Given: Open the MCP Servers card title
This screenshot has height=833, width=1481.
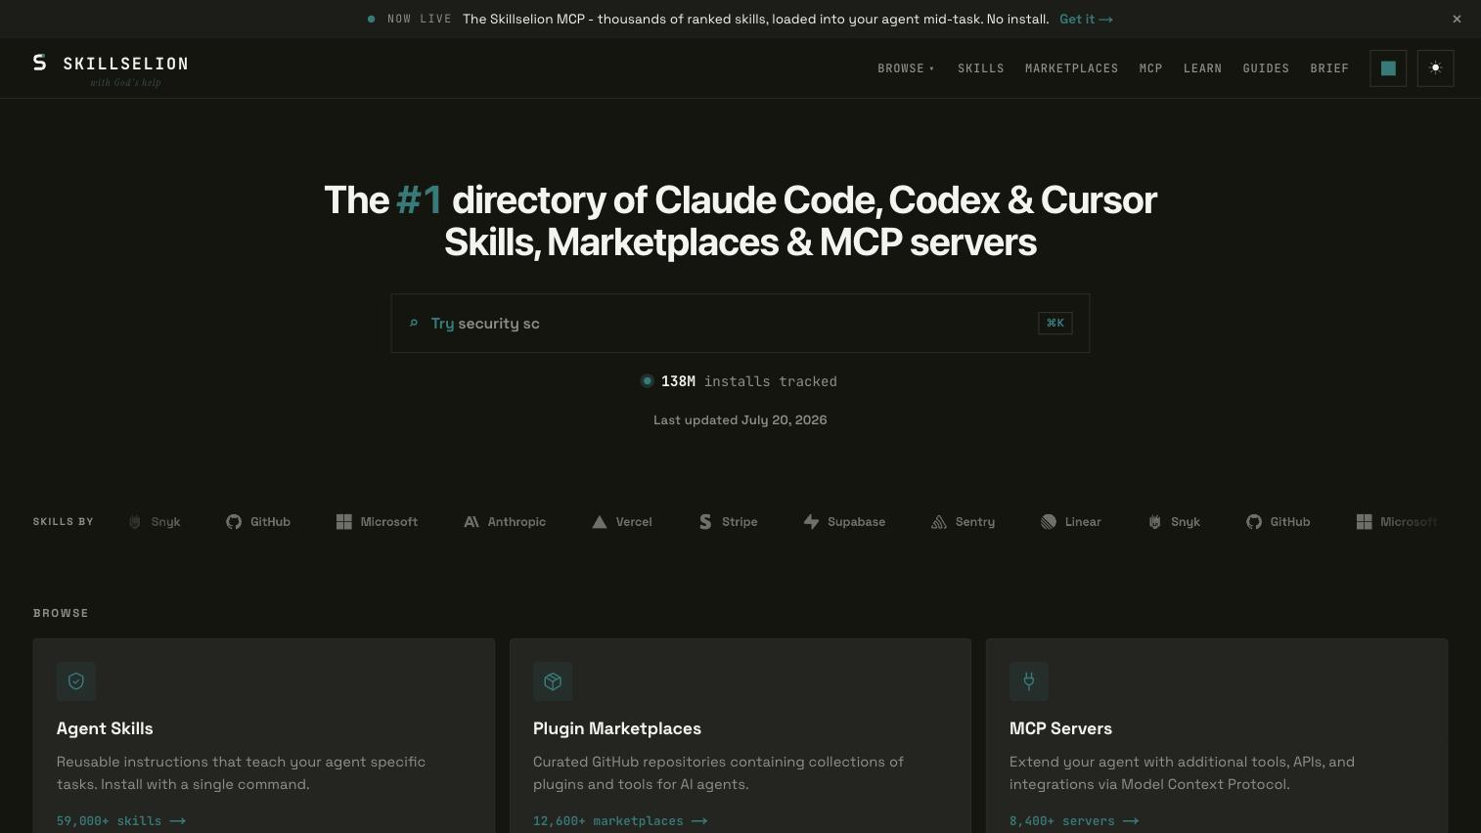Looking at the screenshot, I should click(1060, 728).
